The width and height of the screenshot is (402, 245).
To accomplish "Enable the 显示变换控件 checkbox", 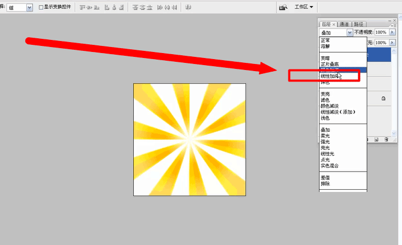I will [x=41, y=8].
